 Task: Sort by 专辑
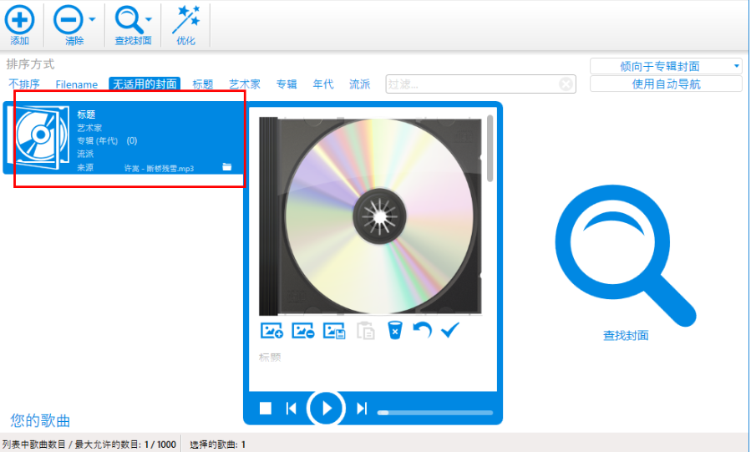[287, 84]
